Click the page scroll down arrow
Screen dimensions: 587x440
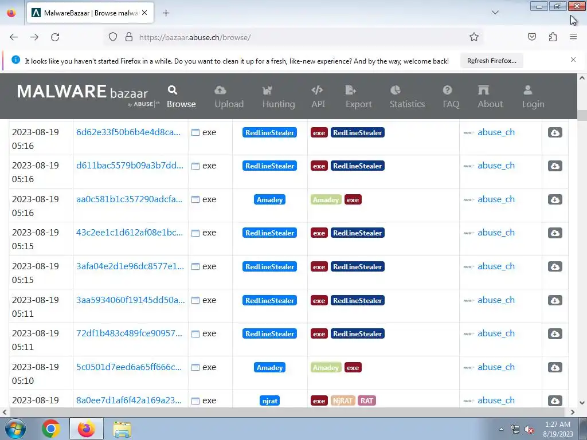click(582, 403)
